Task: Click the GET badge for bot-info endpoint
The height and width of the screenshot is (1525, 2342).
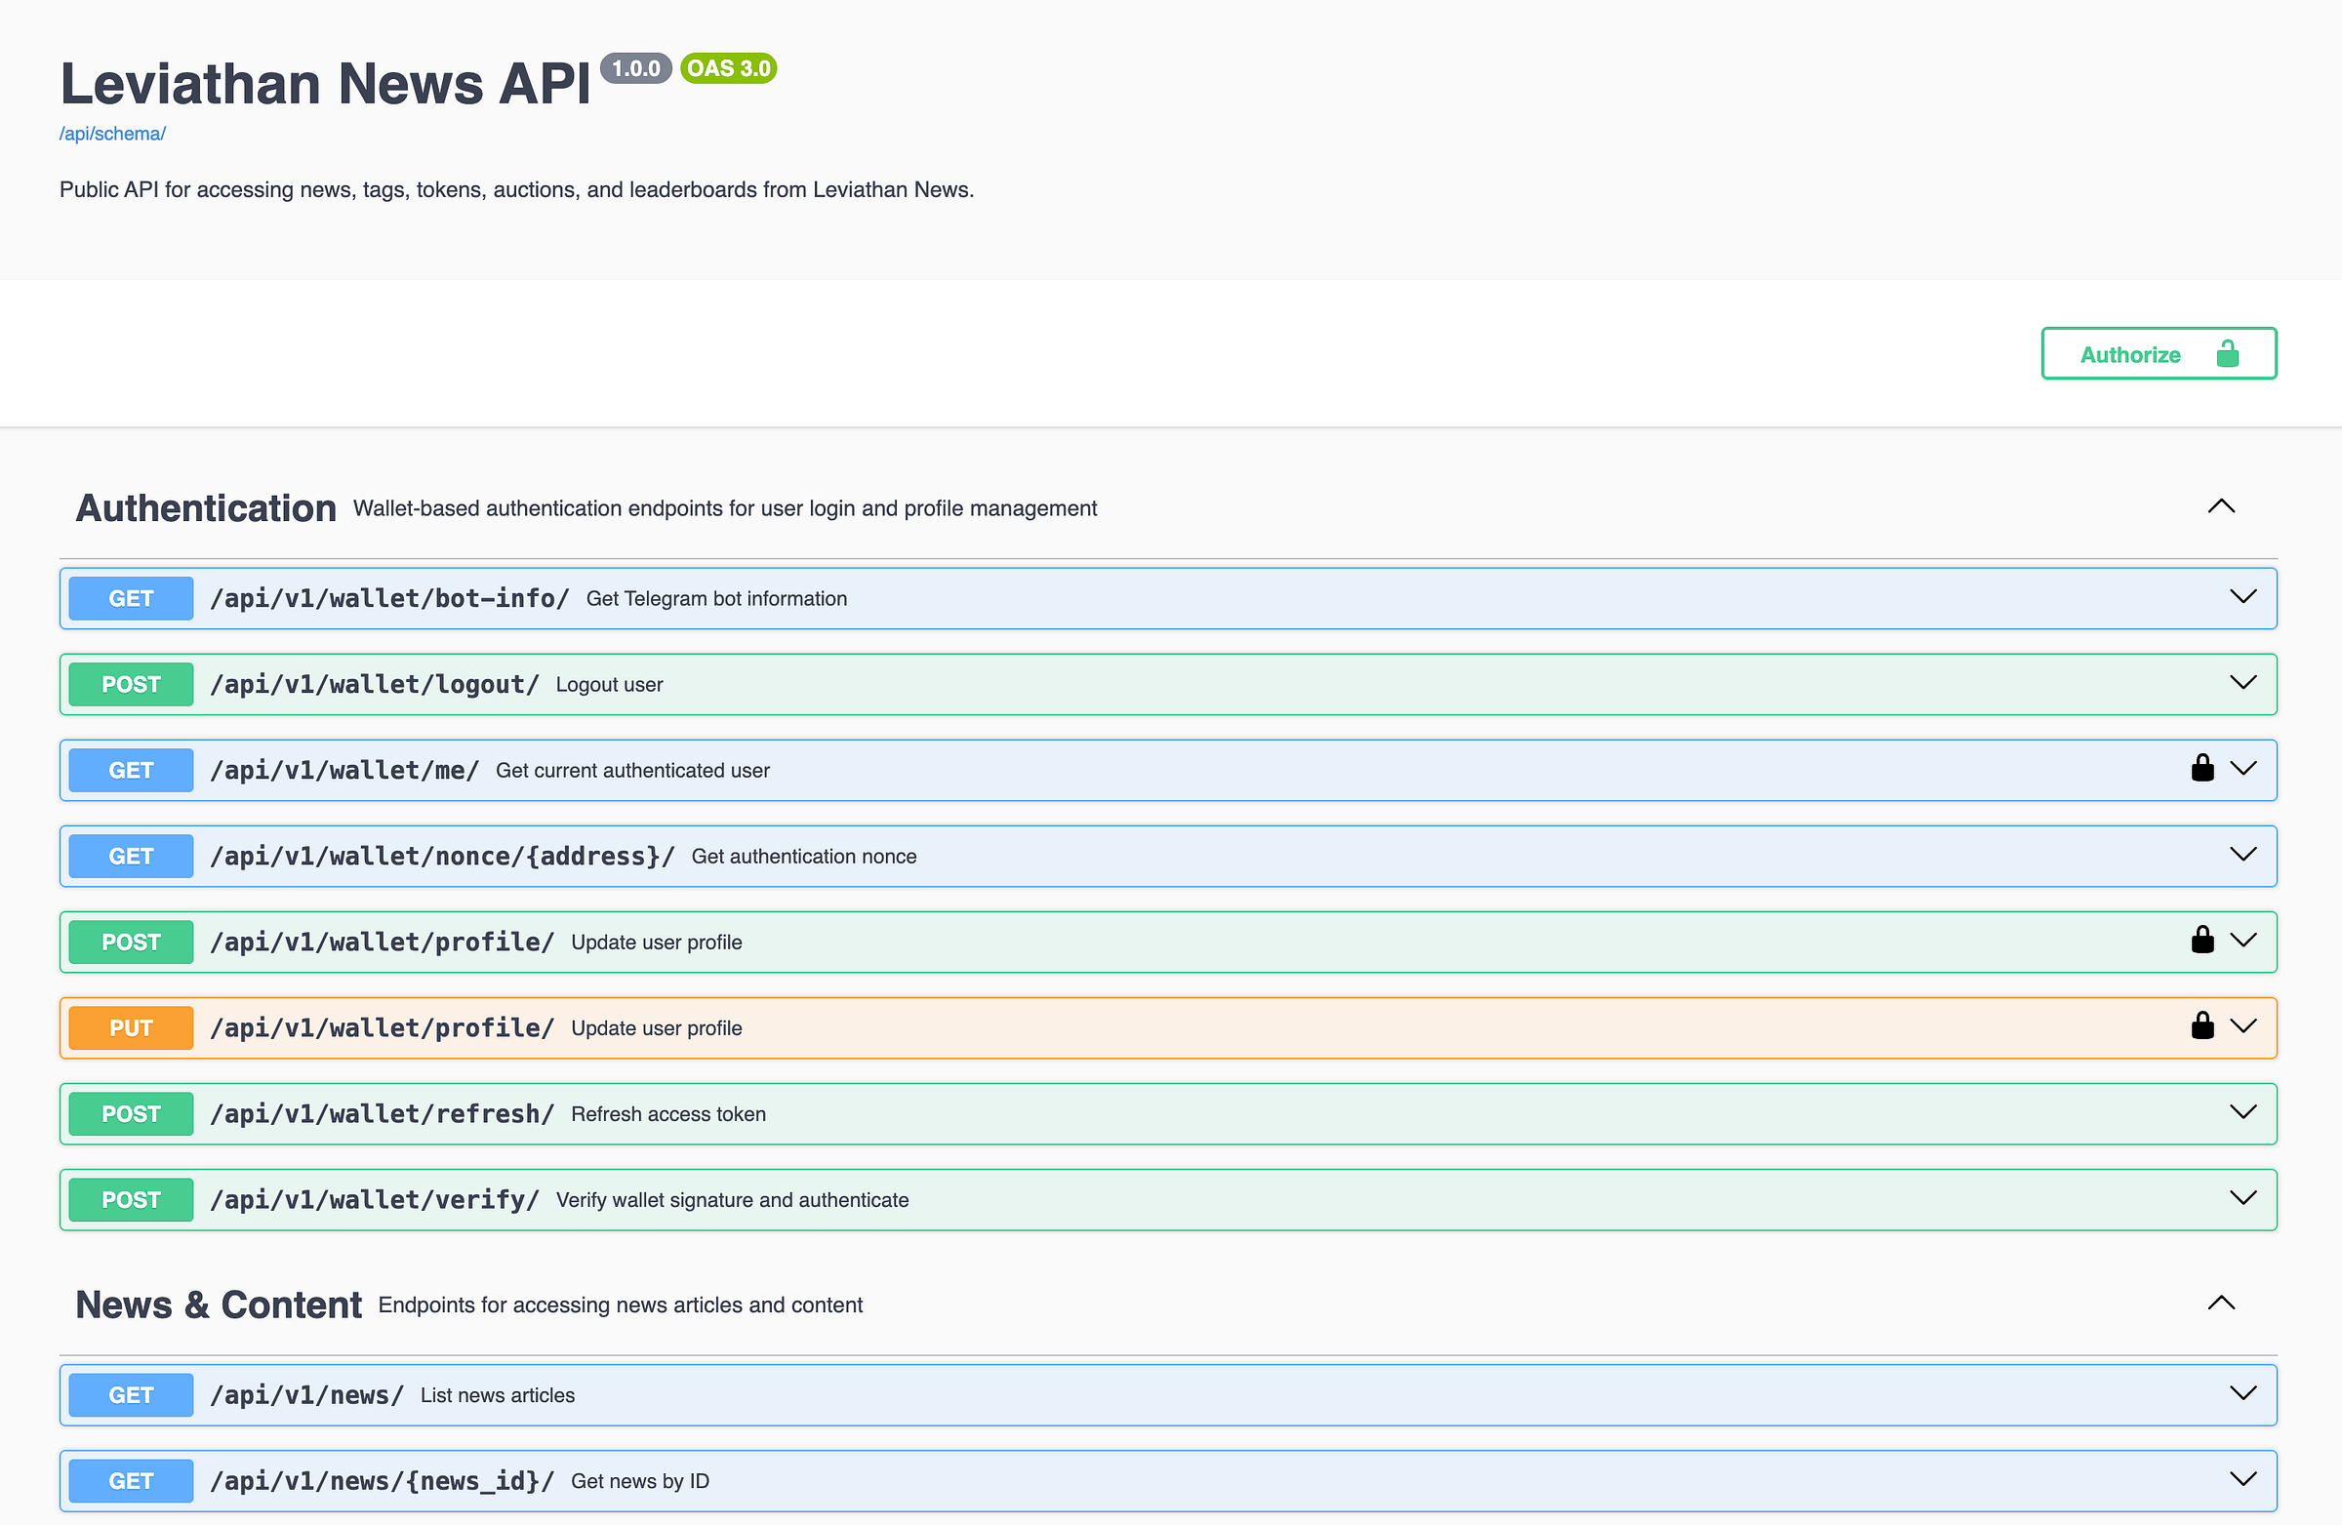Action: click(131, 598)
